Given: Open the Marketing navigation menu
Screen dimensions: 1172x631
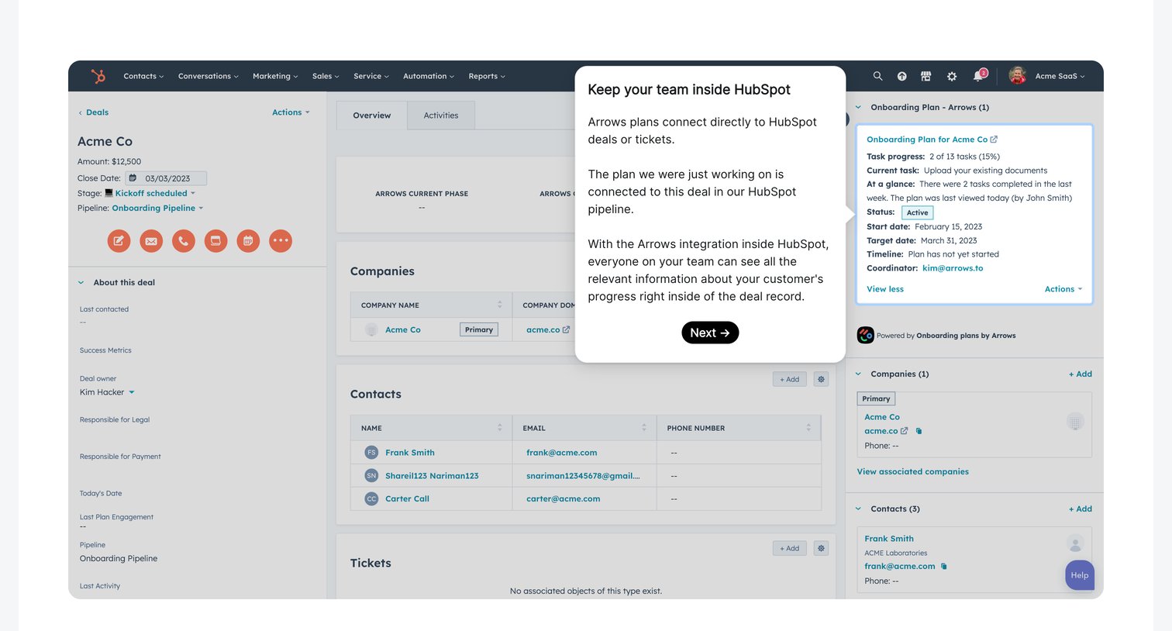Looking at the screenshot, I should (275, 76).
